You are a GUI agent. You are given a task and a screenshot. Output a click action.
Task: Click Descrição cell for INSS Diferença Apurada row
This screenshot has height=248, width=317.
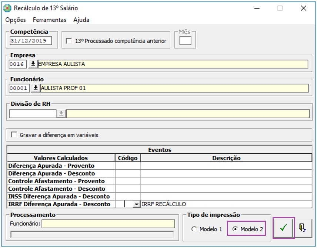[226, 197]
